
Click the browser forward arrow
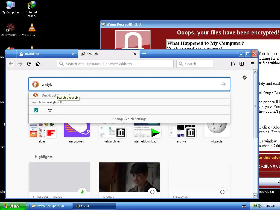(20, 64)
